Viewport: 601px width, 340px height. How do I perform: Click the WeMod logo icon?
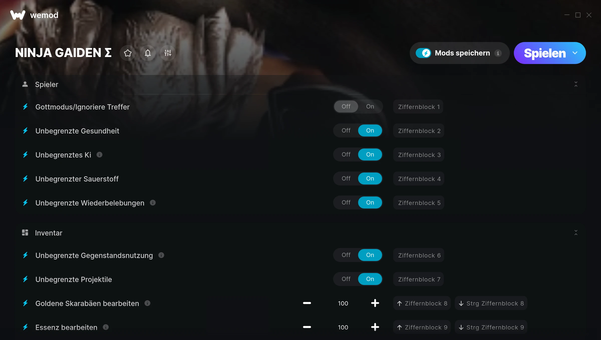18,15
